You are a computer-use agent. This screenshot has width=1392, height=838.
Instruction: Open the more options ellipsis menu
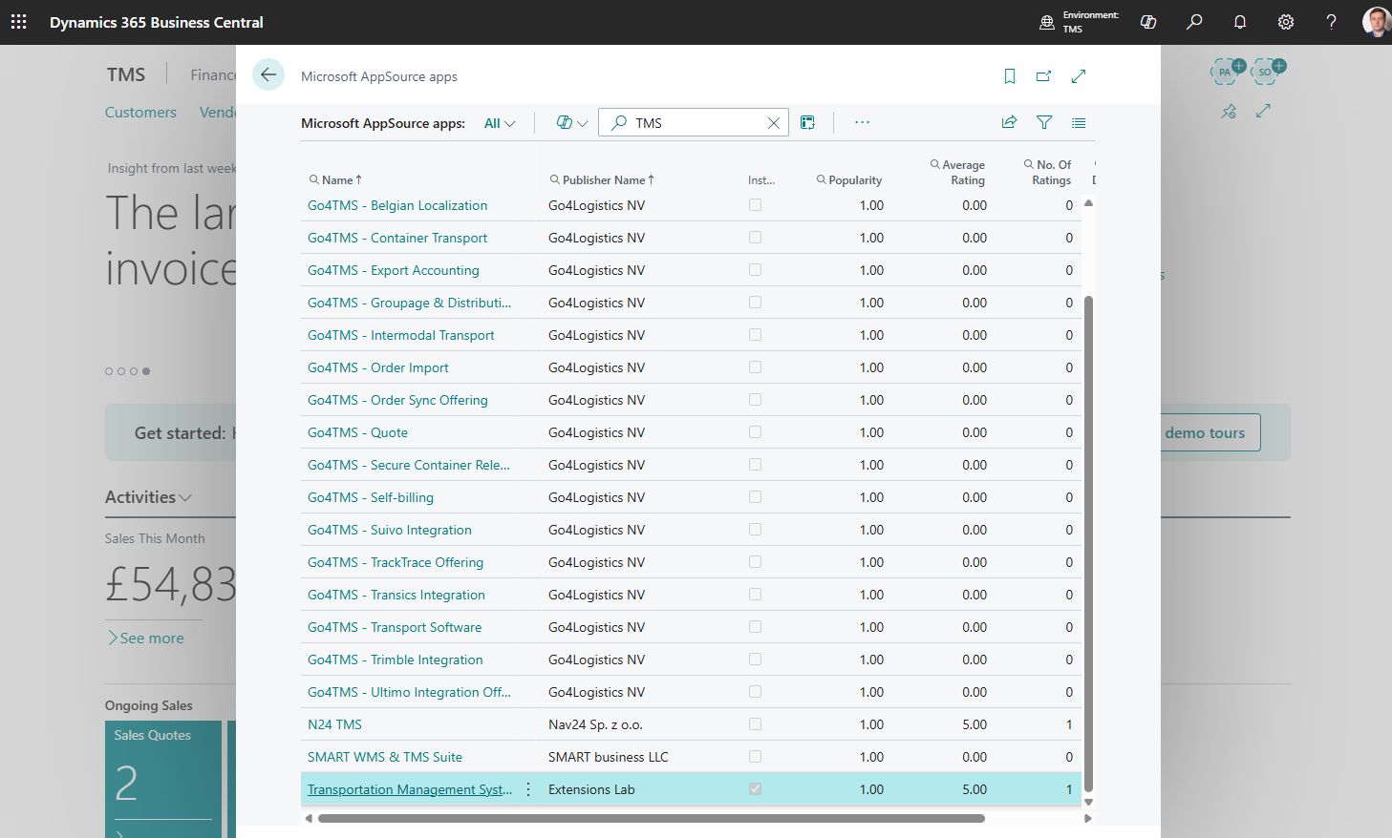pyautogui.click(x=862, y=122)
